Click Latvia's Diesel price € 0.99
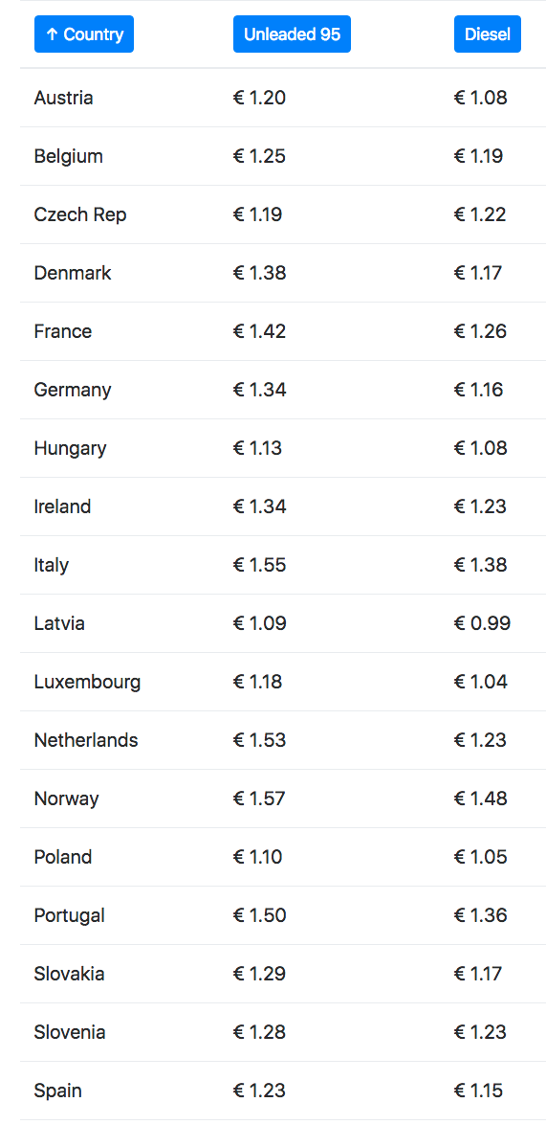The height and width of the screenshot is (1125, 546). click(482, 623)
